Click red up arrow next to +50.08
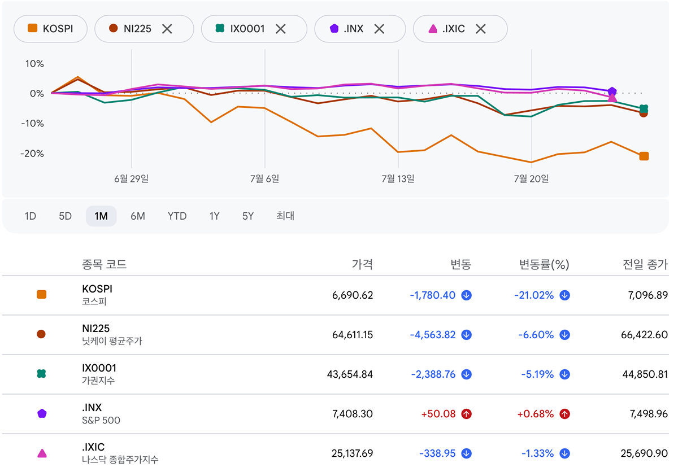 click(x=466, y=414)
